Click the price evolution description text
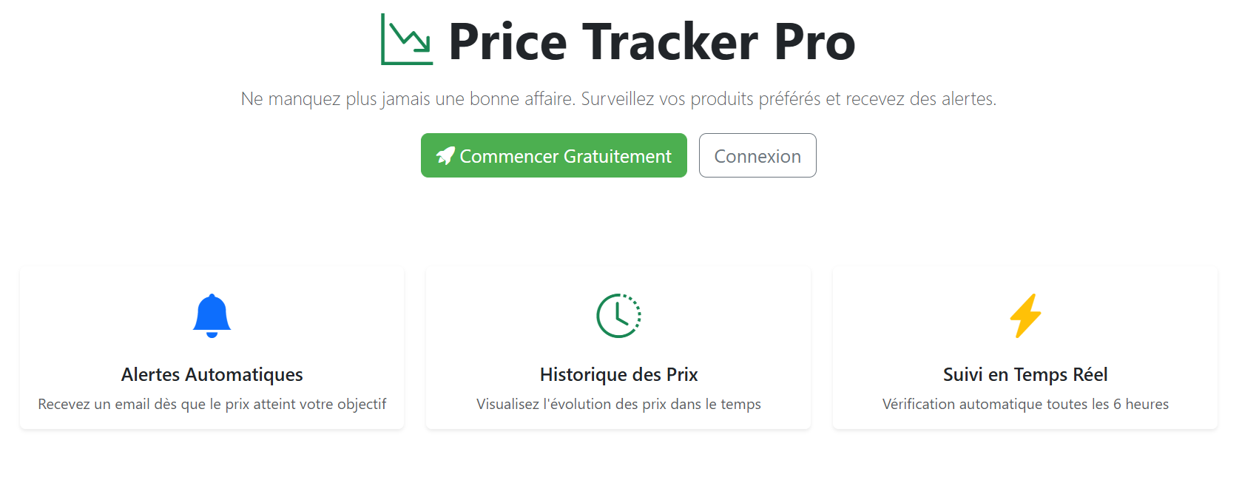This screenshot has width=1259, height=483. click(618, 404)
